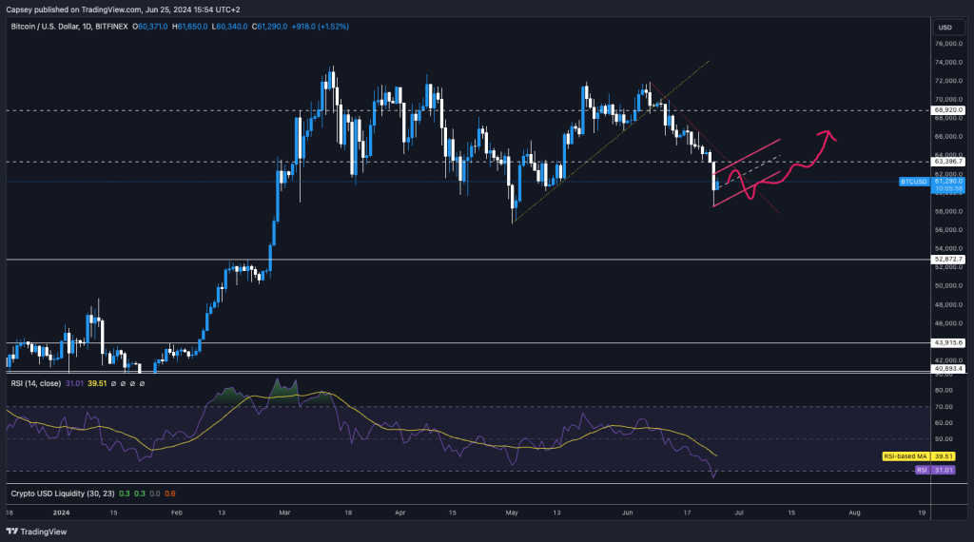
Task: Select the 40,893.4 horizontal line price label
Action: tap(948, 369)
